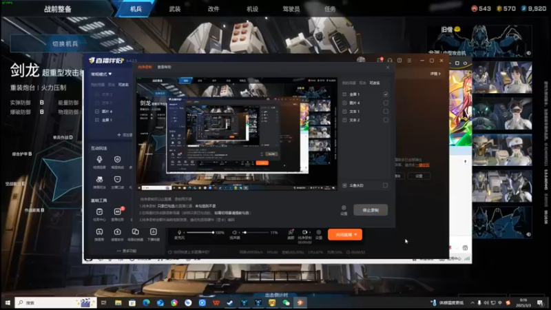Check 图片 4 checkbox in recording dialog
Image resolution: width=551 pixels, height=310 pixels.
(x=386, y=103)
